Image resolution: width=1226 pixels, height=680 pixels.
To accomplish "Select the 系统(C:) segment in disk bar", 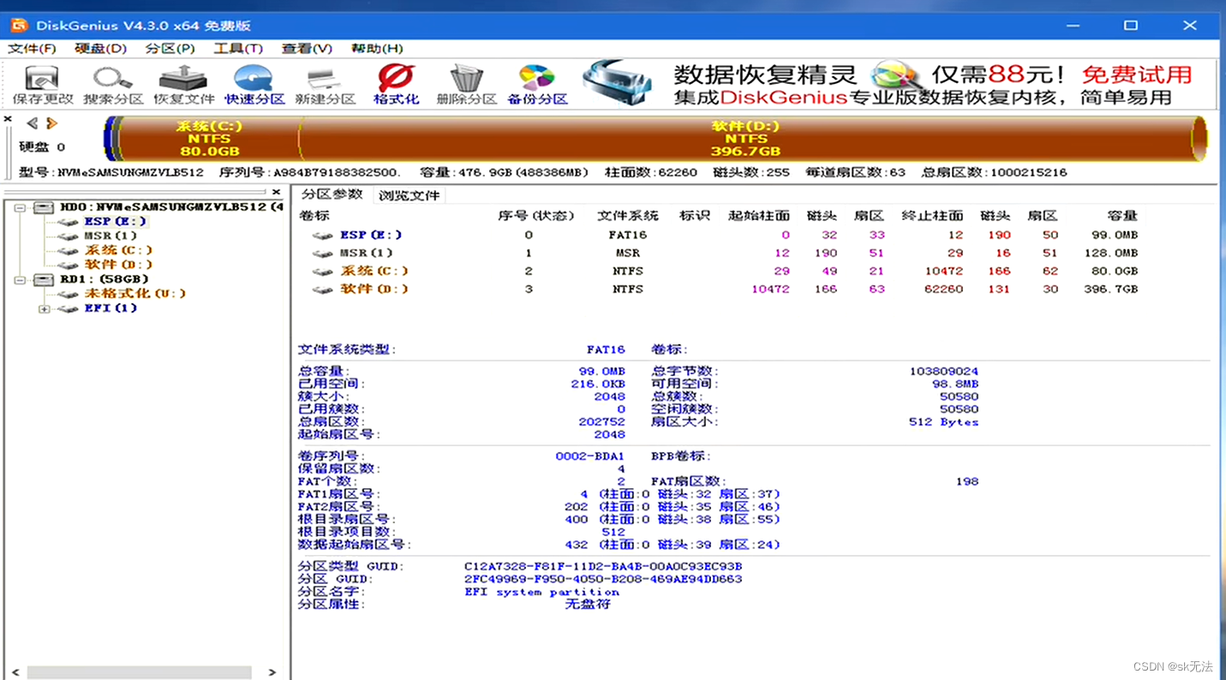I will pos(209,138).
